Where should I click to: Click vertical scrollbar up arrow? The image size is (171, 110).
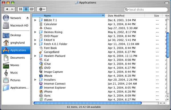click(168, 96)
